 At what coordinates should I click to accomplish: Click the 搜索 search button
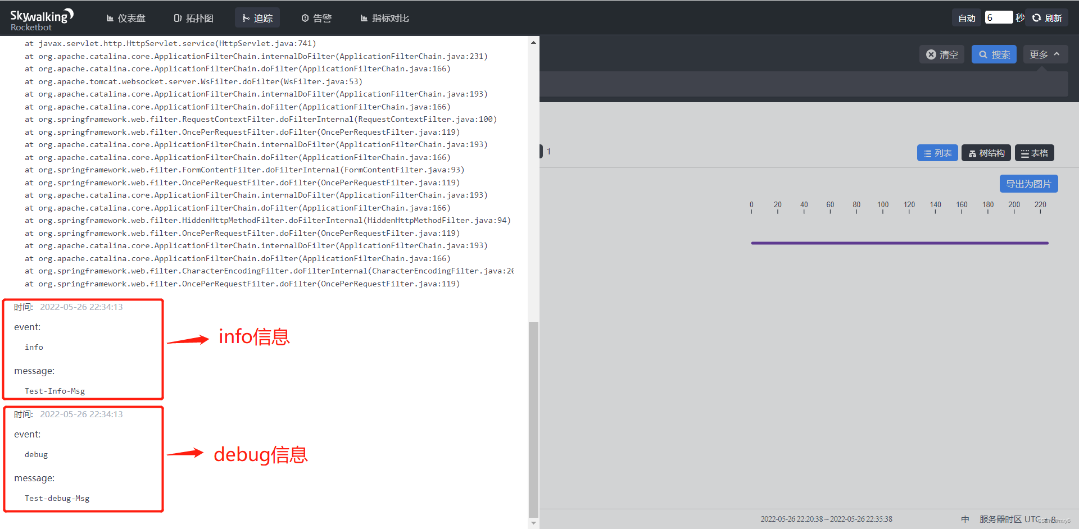pos(994,54)
